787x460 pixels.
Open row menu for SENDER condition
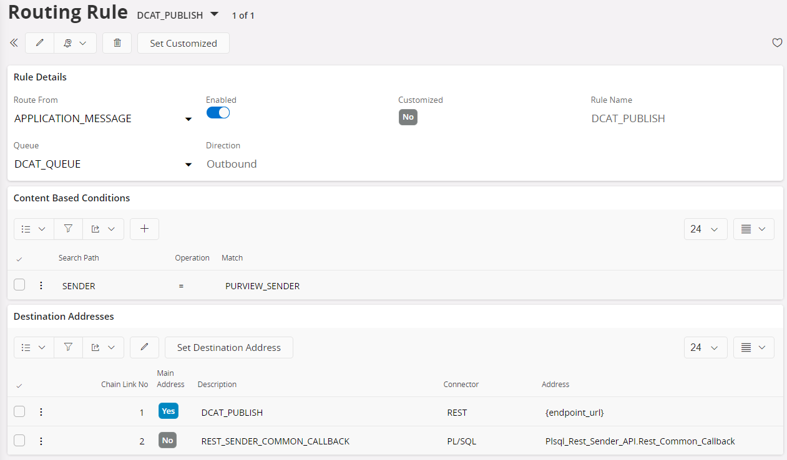point(41,285)
